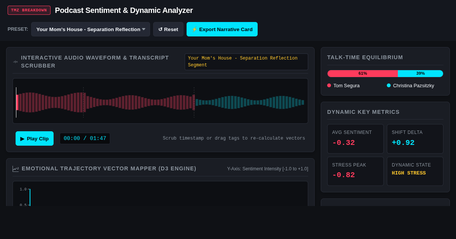
Task: Click the Dynamic State High Stress card
Action: click(x=415, y=171)
